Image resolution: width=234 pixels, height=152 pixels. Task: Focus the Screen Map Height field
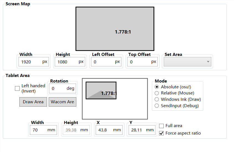tap(70, 62)
